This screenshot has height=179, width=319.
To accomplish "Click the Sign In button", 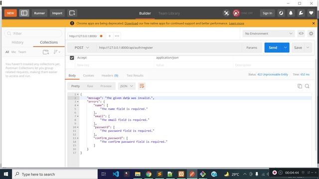I will pyautogui.click(x=267, y=13).
